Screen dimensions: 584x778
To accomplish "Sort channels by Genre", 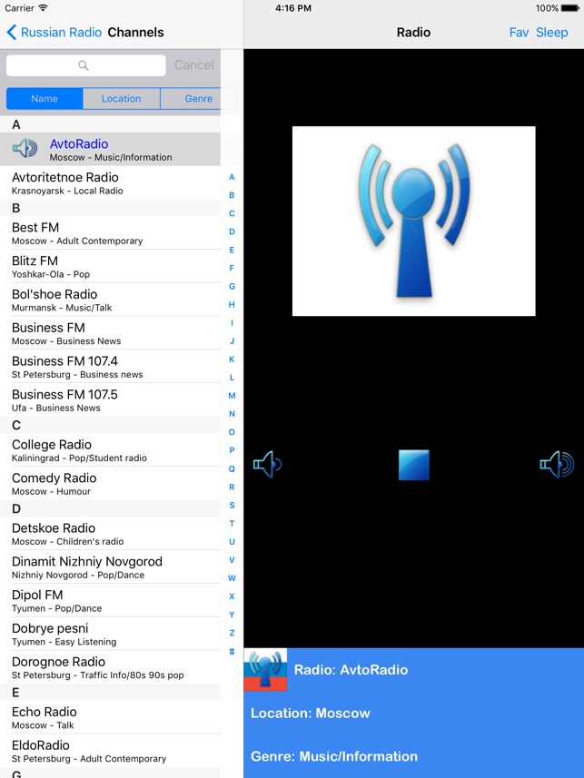I will coord(198,99).
